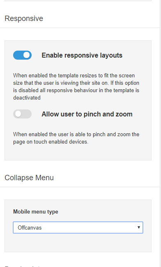
Task: Click the Enable responsive layouts label
Action: (82, 56)
